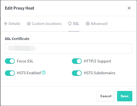Switch to the Details tab label
This screenshot has width=137, height=106.
click(14, 24)
